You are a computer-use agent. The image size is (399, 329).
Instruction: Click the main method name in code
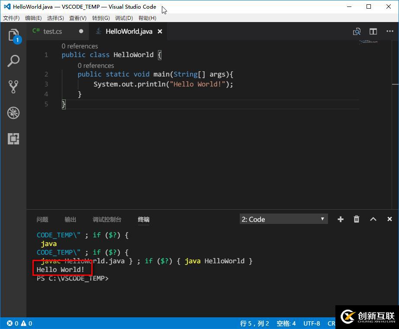(x=161, y=74)
